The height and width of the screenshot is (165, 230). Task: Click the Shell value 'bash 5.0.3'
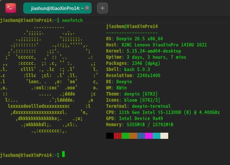[137, 69]
